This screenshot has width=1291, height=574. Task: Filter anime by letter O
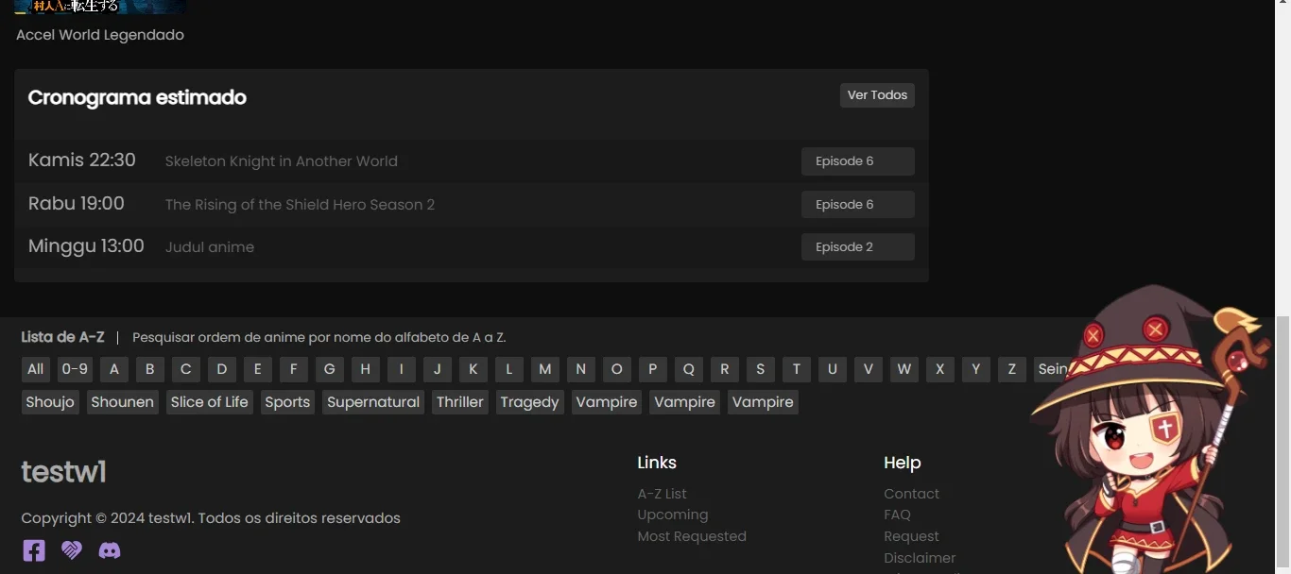click(616, 369)
